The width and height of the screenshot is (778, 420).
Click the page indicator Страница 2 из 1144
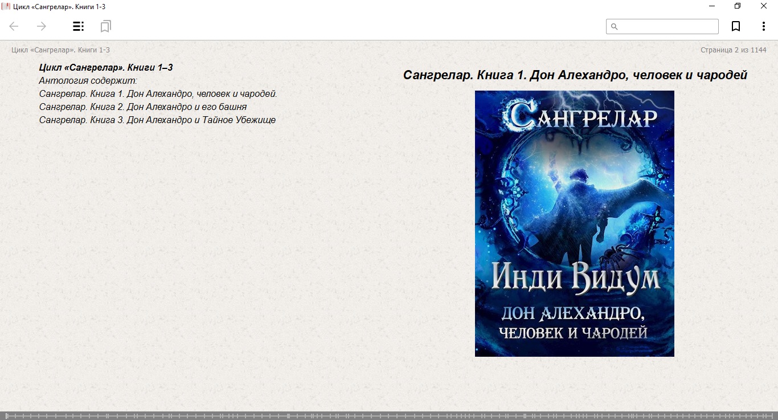[x=733, y=50]
